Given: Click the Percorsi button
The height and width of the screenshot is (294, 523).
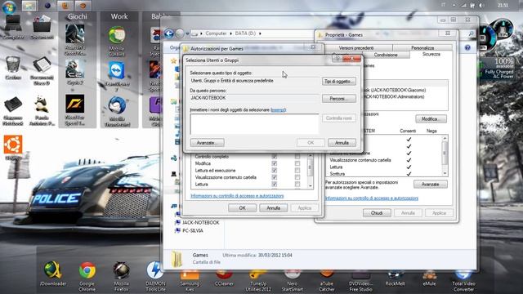Looking at the screenshot, I should click(339, 99).
